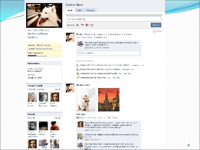
Task: Open the mustached man friend photo
Action: click(32, 126)
